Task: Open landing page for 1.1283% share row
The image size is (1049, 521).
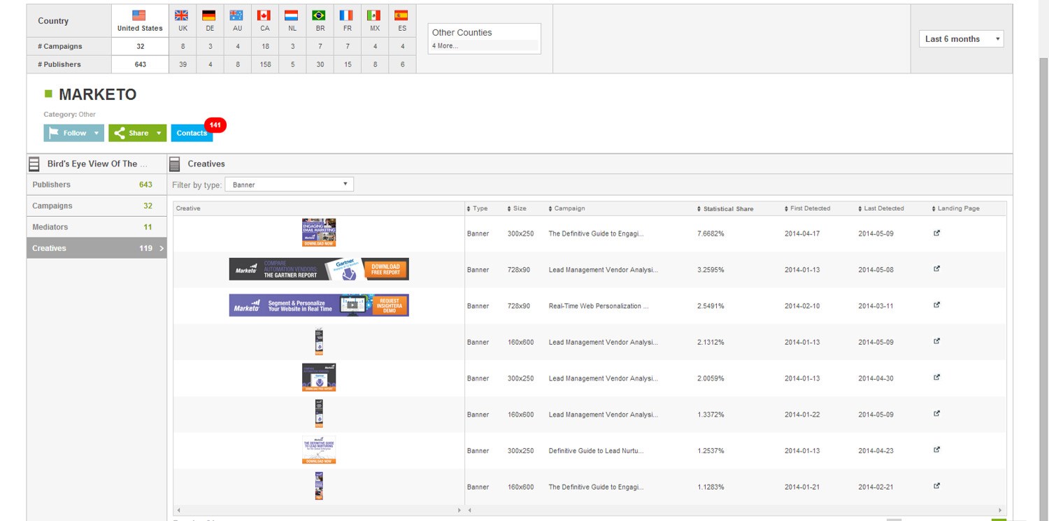Action: tap(937, 486)
